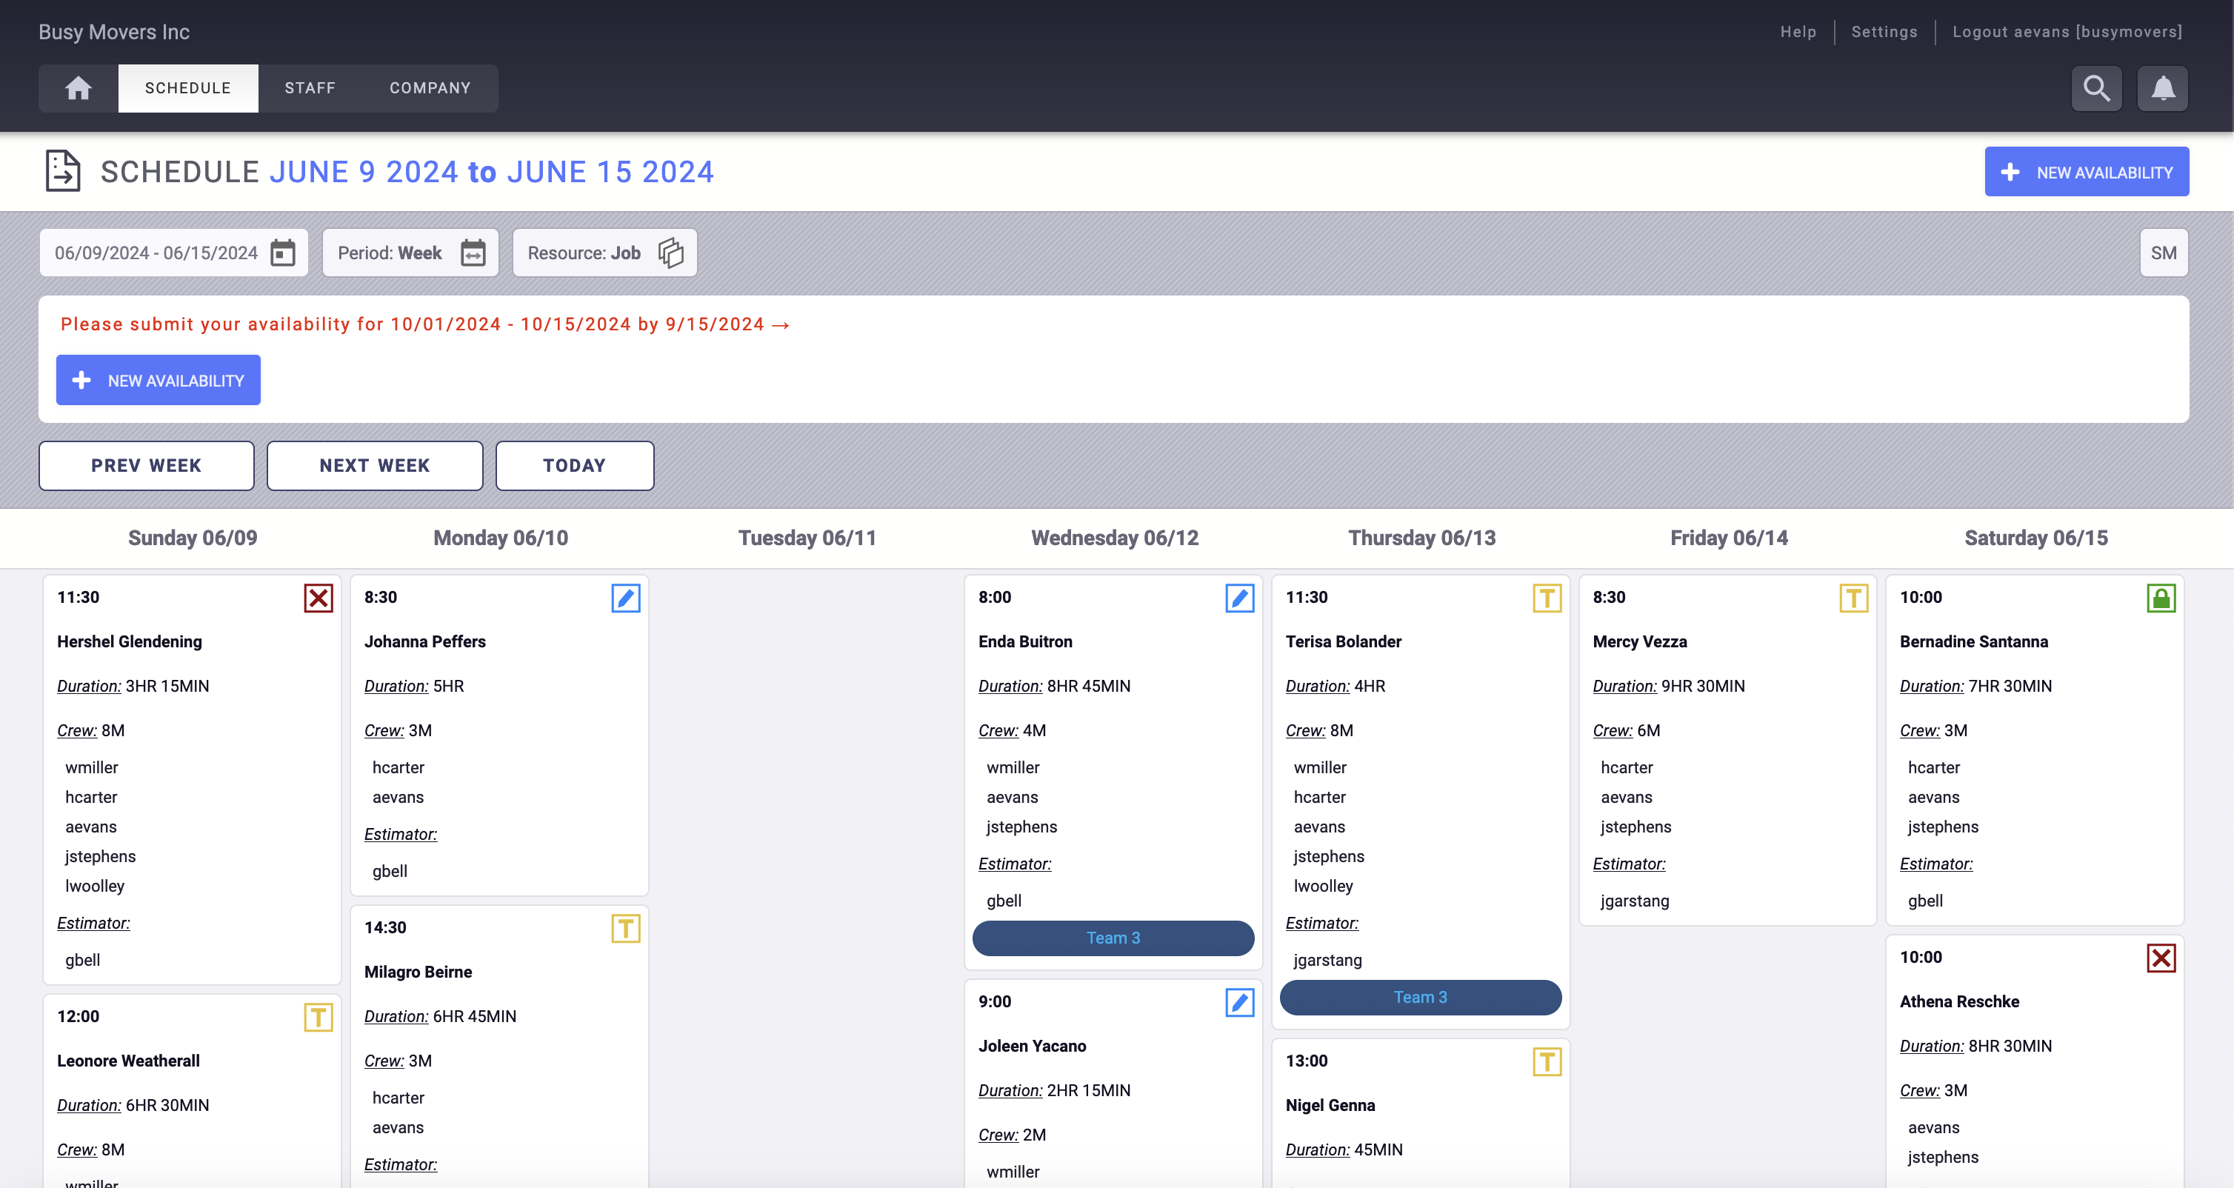
Task: Click Team 3 badge on Enda Buitron job
Action: click(x=1113, y=938)
